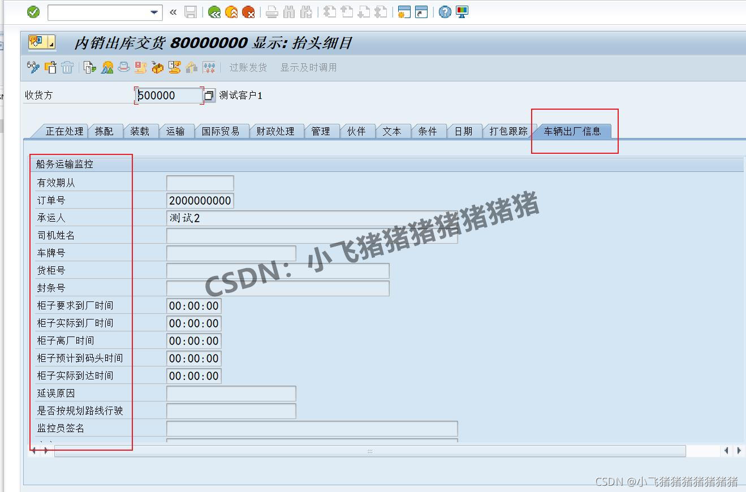Image resolution: width=746 pixels, height=492 pixels.
Task: Click the 收货方 field containing 500000
Action: pos(169,96)
